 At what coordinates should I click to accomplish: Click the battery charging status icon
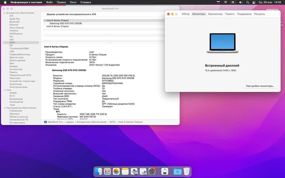click(x=233, y=2)
